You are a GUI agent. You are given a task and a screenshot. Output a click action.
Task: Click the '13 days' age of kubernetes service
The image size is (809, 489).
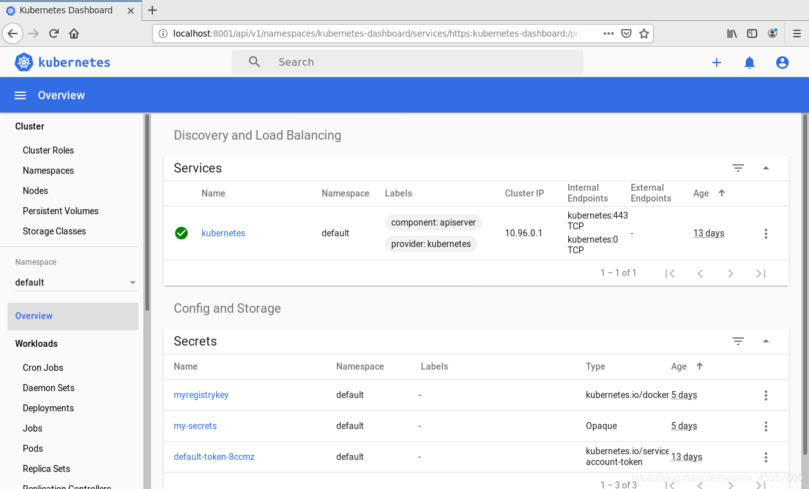pyautogui.click(x=709, y=233)
